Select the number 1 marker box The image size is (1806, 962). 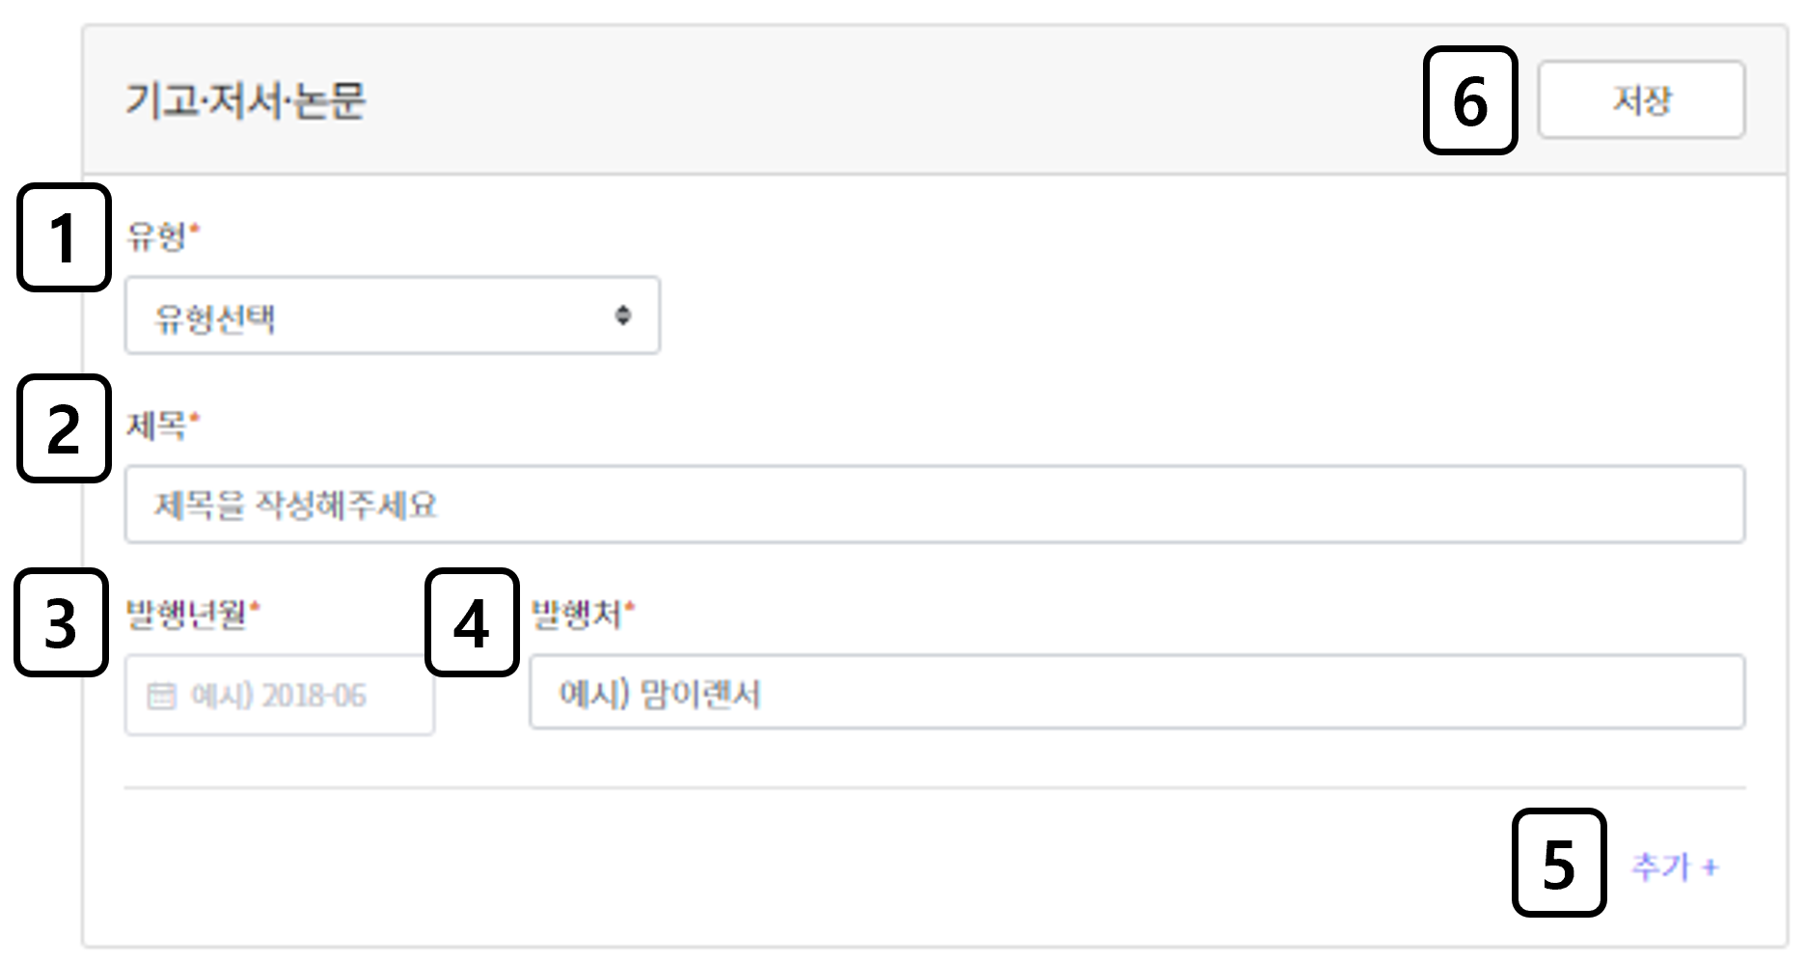[65, 237]
